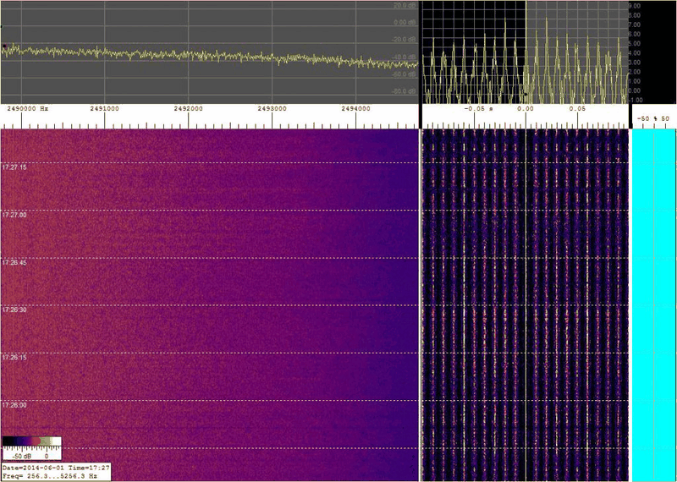Click the '-50 % 50' percent scale
This screenshot has height=482, width=677.
click(x=654, y=118)
